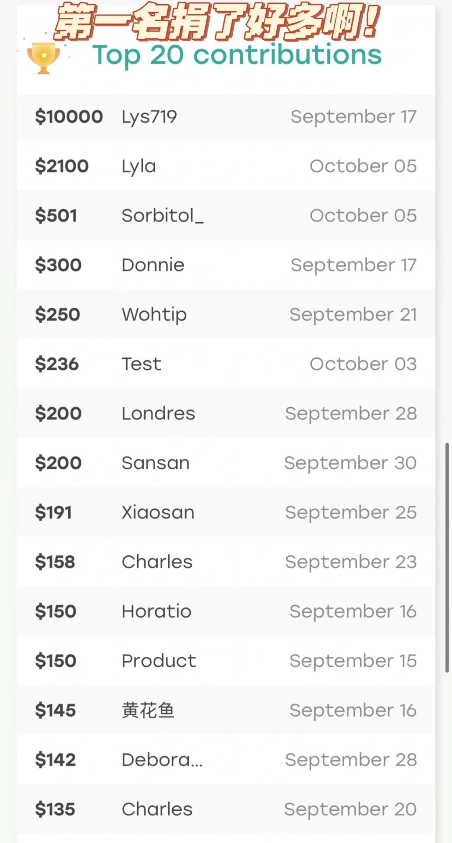
Task: Click the Top 20 contributions heading
Action: (x=237, y=55)
